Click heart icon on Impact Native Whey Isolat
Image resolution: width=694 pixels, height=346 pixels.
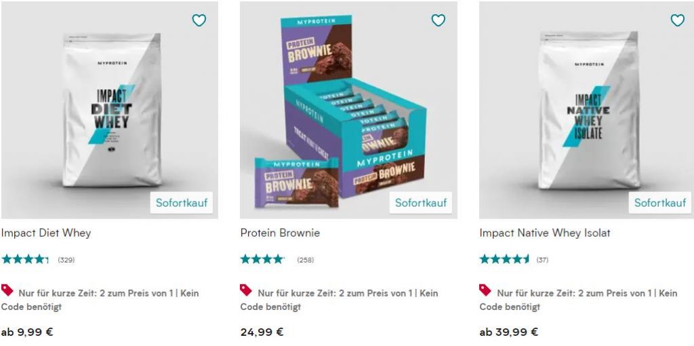(x=677, y=20)
